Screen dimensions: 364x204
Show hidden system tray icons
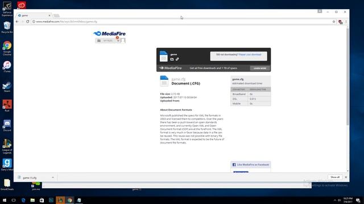335,200
